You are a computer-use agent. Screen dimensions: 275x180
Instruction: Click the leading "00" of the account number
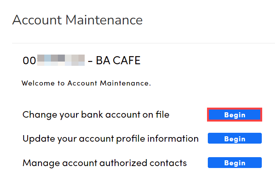29,60
